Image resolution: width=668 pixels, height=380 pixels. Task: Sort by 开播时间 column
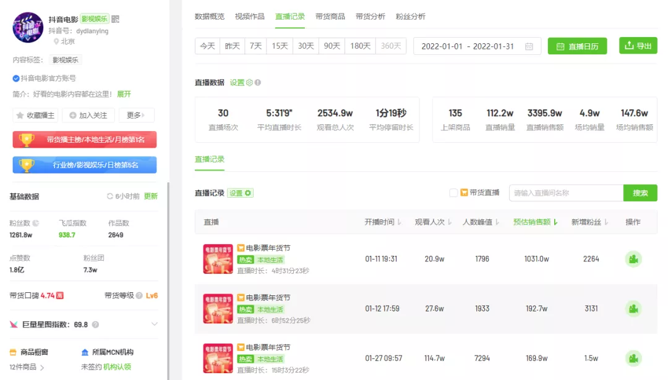click(x=383, y=222)
